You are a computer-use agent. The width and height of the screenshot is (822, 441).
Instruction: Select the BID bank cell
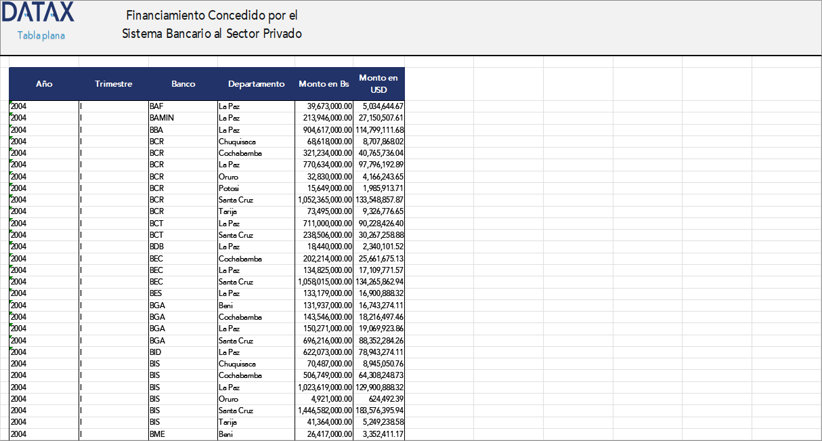[156, 352]
